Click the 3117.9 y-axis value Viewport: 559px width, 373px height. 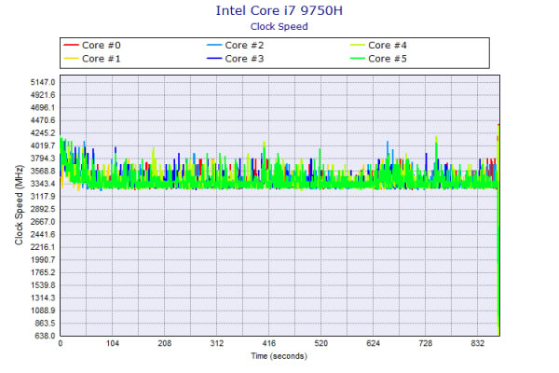pos(43,197)
